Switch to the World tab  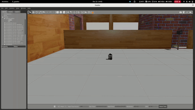(x=4, y=12)
